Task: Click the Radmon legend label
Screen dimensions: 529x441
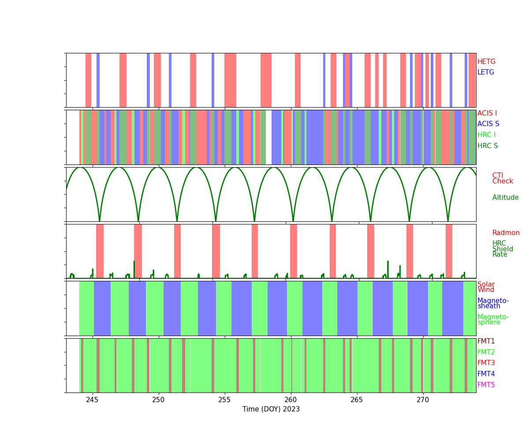Action: [506, 233]
